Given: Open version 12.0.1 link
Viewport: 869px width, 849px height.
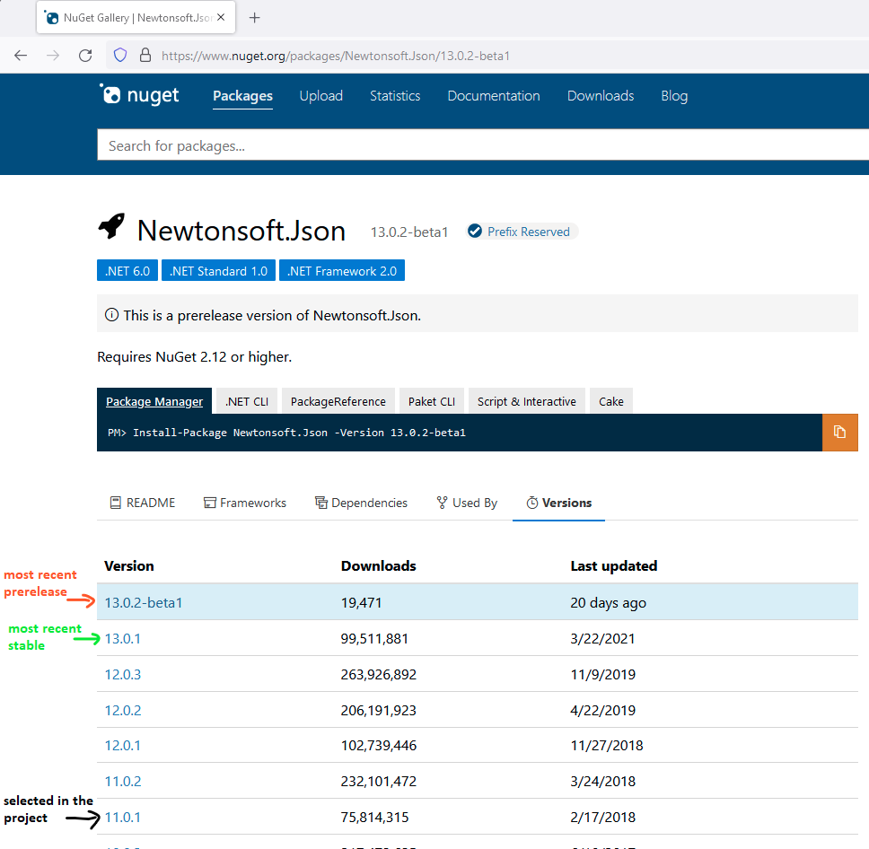Looking at the screenshot, I should 122,746.
